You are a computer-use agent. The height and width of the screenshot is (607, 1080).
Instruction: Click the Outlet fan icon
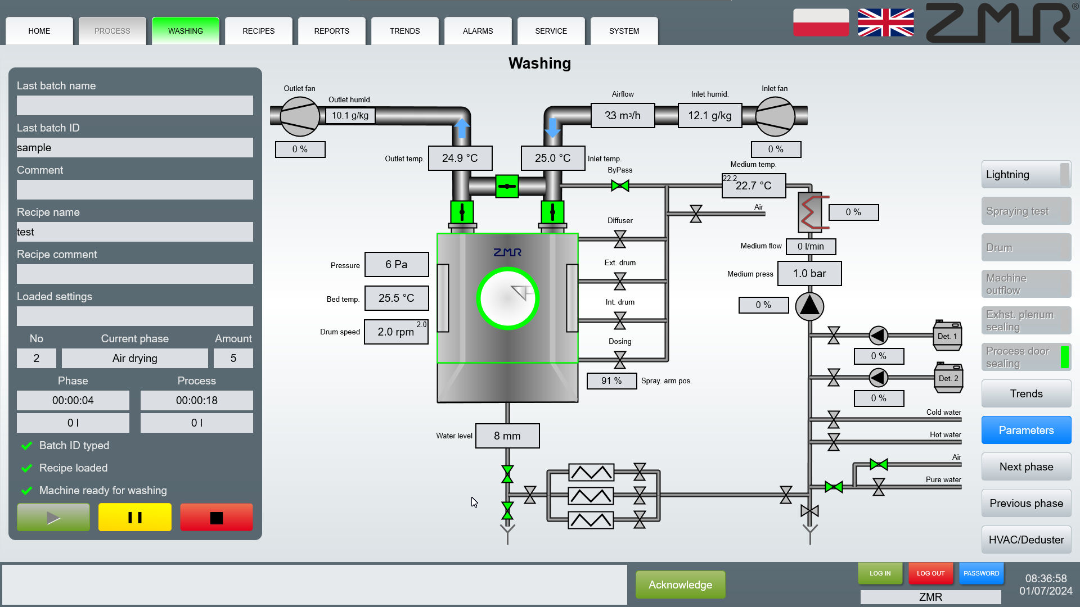[300, 116]
